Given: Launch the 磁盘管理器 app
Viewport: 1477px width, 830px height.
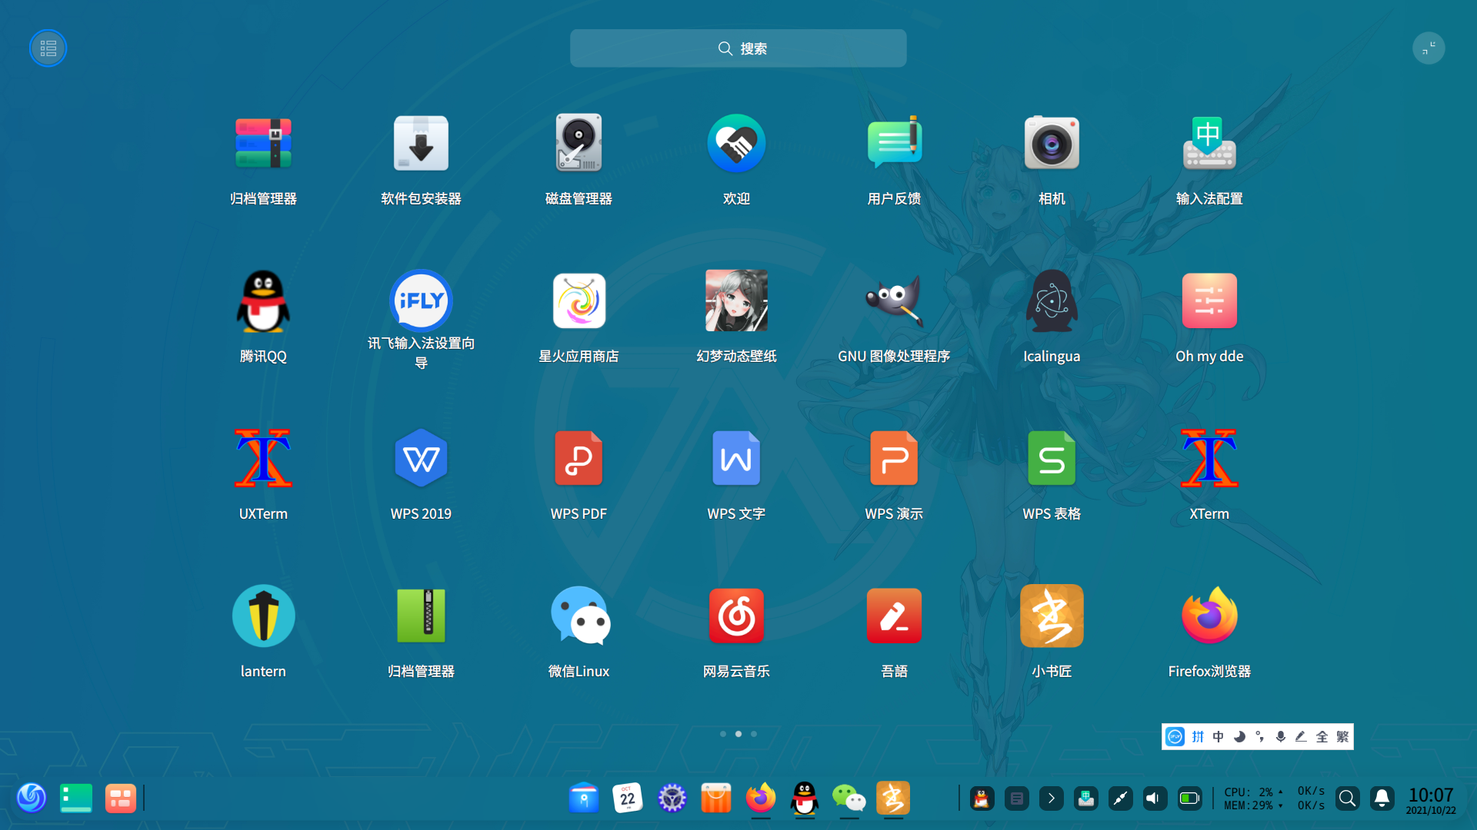Looking at the screenshot, I should (x=578, y=144).
